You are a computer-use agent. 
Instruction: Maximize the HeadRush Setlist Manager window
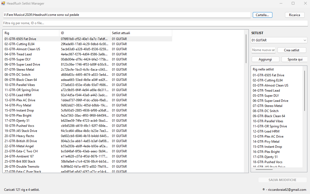(x=293, y=3)
